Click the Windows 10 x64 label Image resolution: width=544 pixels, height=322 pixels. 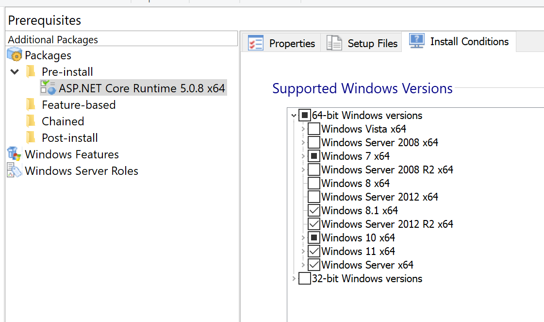point(358,237)
